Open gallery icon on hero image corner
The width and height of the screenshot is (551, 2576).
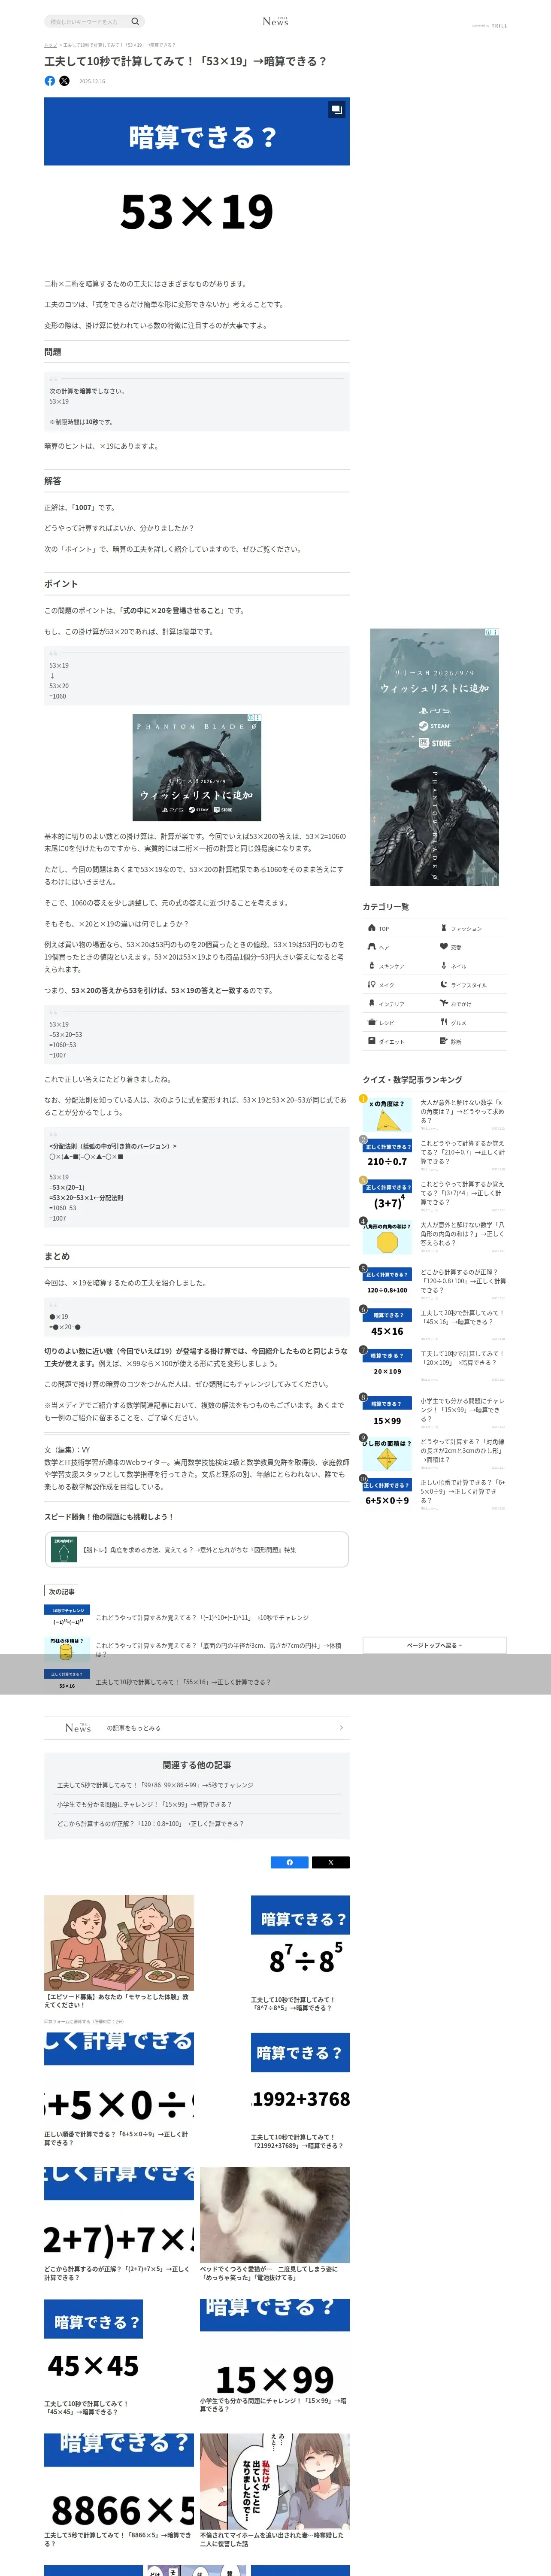pos(336,110)
